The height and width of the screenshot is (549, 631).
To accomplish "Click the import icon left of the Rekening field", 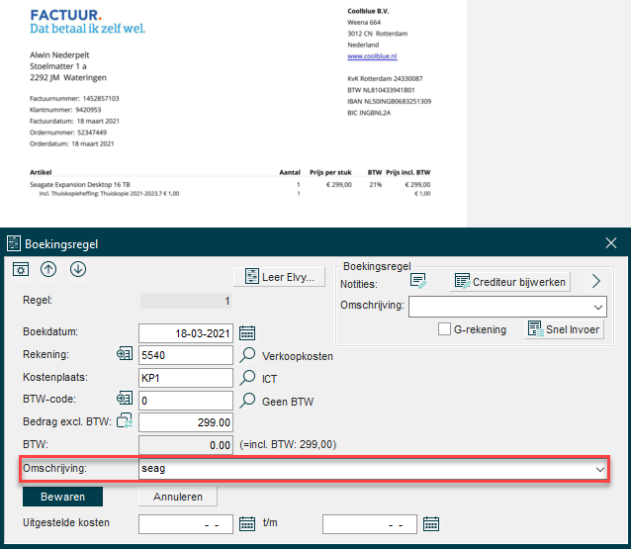I will point(125,354).
